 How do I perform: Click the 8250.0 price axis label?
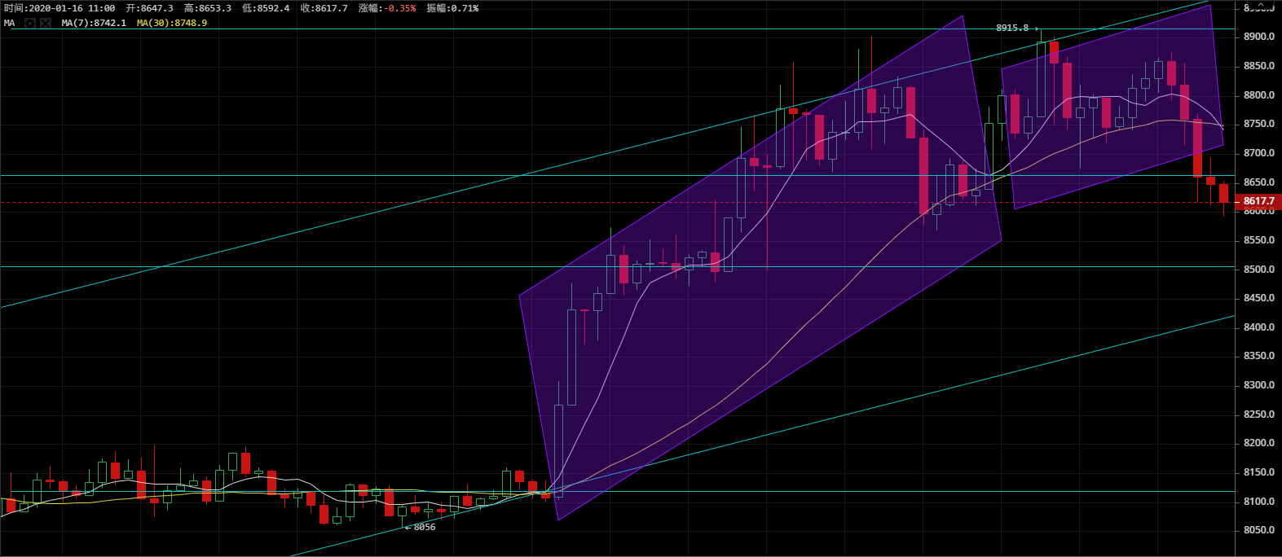click(x=1259, y=414)
